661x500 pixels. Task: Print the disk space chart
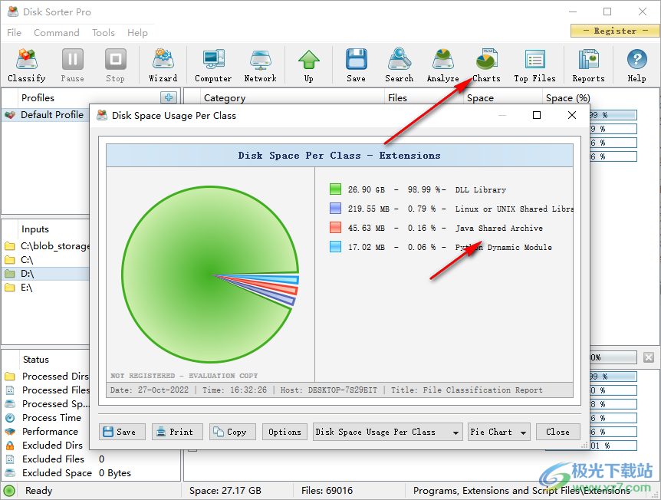coord(177,432)
